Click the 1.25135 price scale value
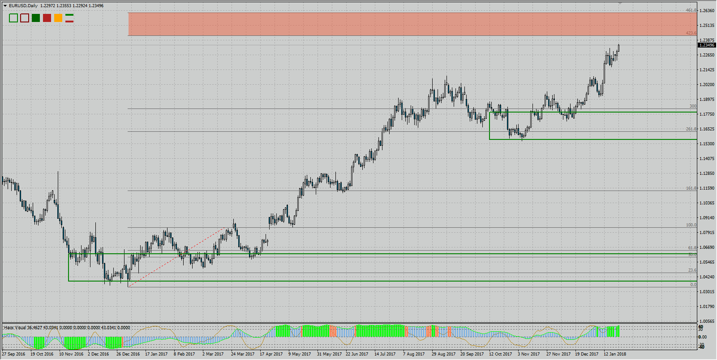This screenshot has height=360, width=717. tap(707, 26)
